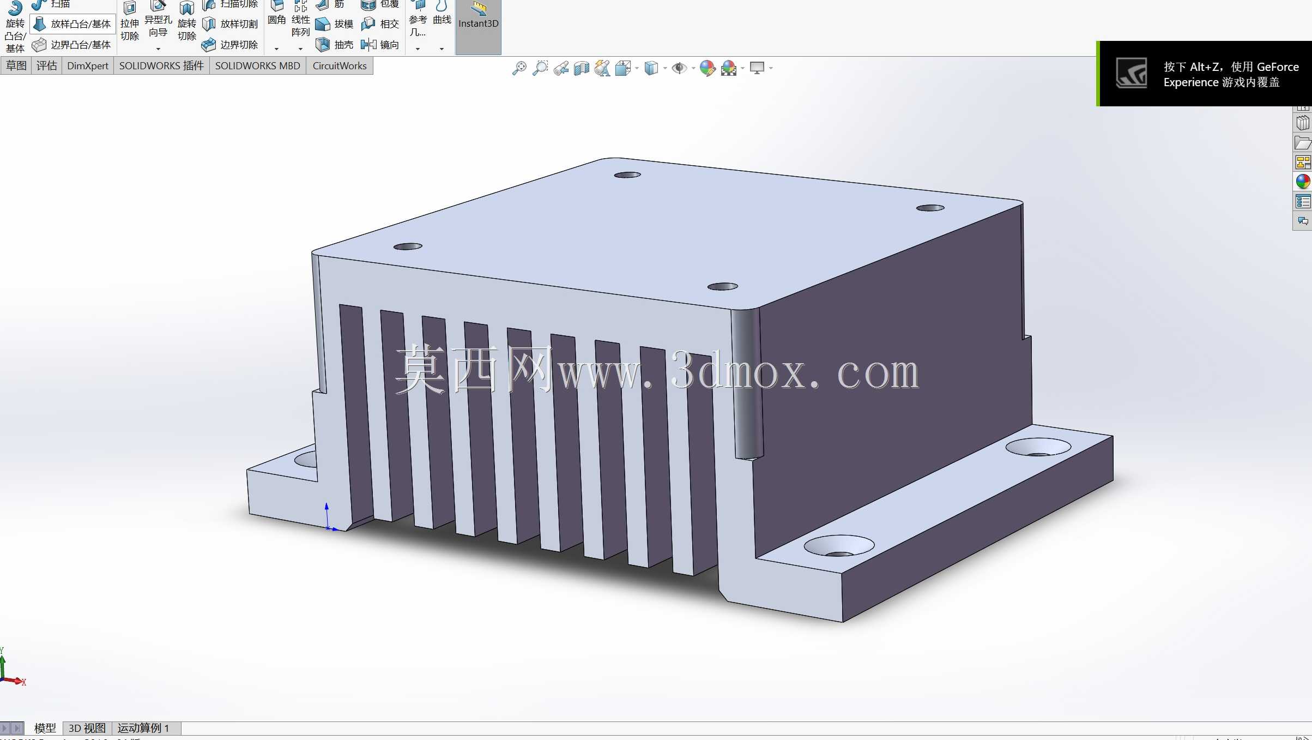Click Apply Scene icon
Viewport: 1312px width, 740px height.
tap(729, 68)
